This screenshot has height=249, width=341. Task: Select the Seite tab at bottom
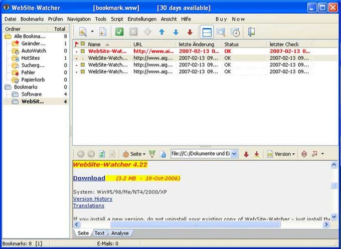(83, 233)
